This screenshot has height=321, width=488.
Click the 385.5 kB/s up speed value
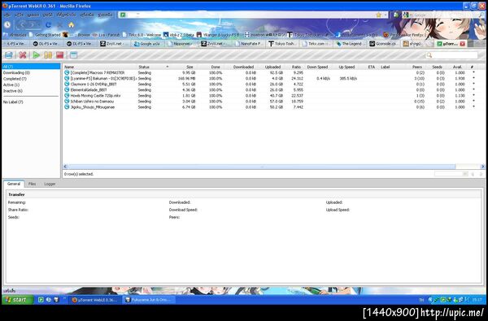click(348, 78)
